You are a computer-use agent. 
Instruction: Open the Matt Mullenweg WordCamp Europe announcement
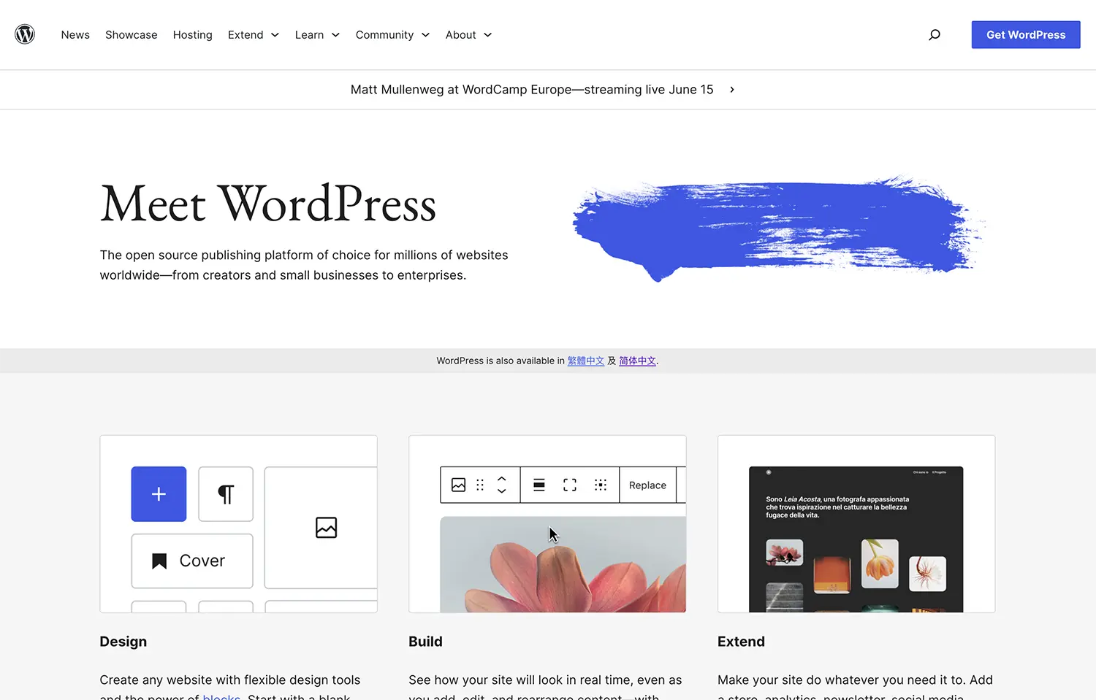532,90
